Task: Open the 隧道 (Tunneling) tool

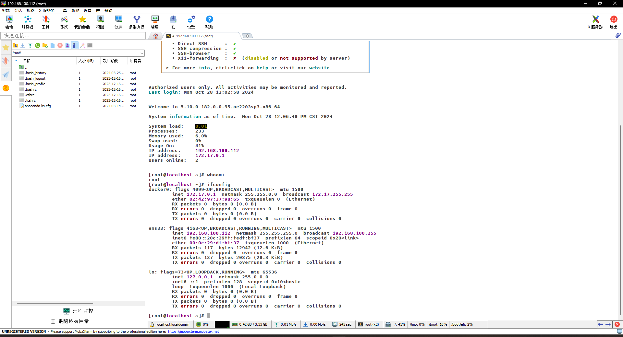Action: pyautogui.click(x=155, y=22)
